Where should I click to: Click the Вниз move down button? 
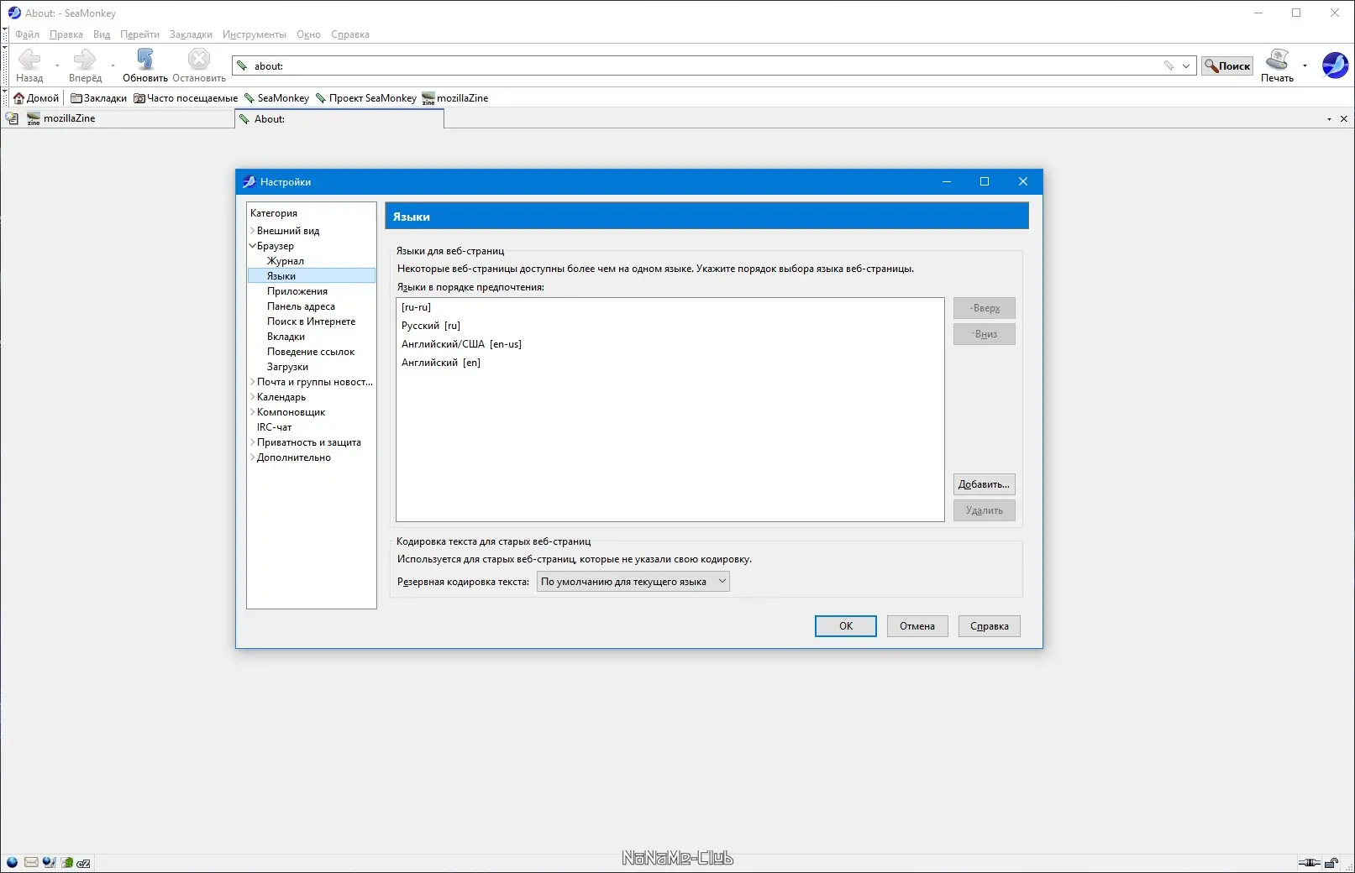(985, 334)
